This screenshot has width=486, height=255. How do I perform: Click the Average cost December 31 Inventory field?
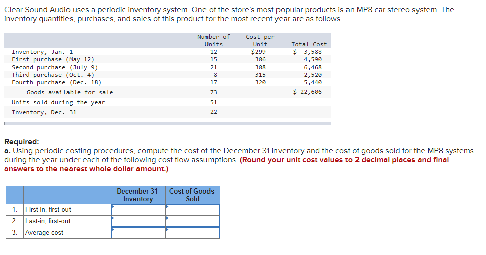138,233
